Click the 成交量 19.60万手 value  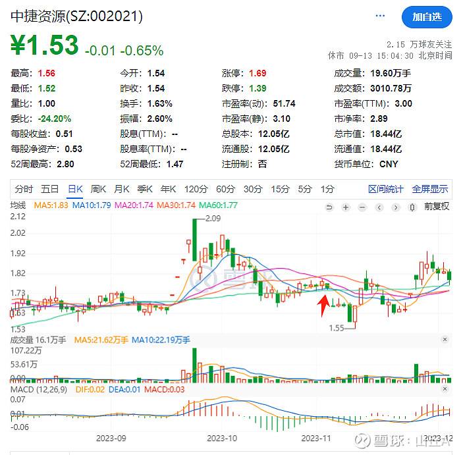pyautogui.click(x=391, y=73)
